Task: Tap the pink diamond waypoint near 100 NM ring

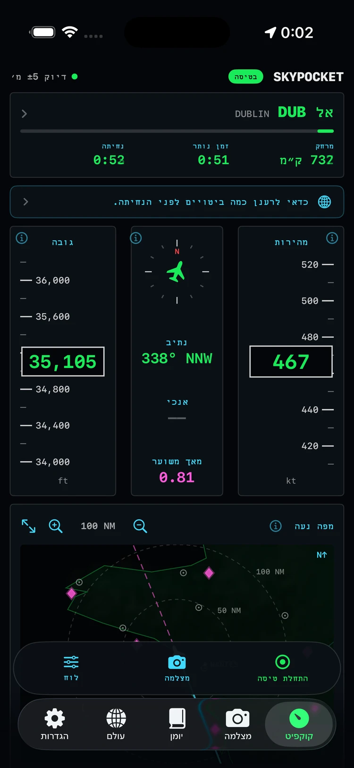Action: click(x=209, y=573)
